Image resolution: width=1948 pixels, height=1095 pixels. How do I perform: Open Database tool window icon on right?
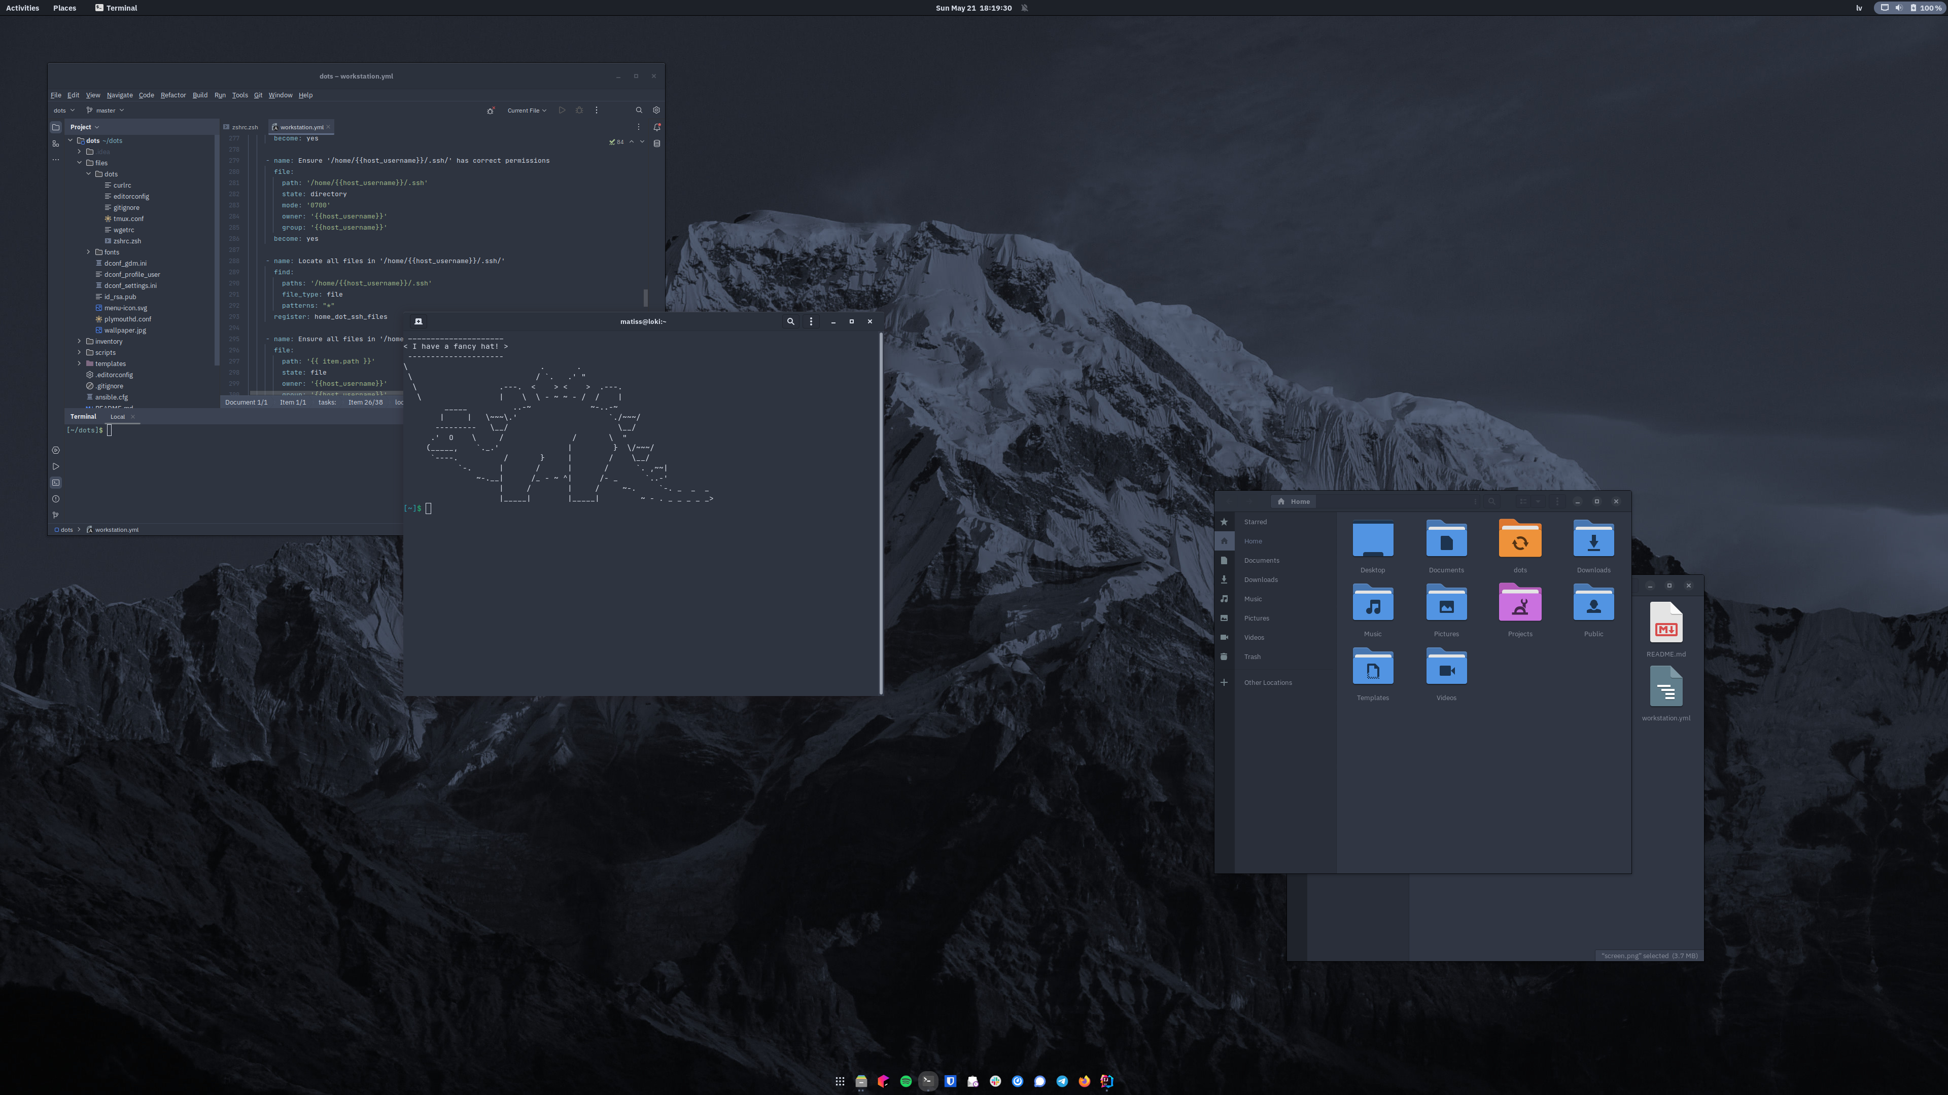(656, 143)
